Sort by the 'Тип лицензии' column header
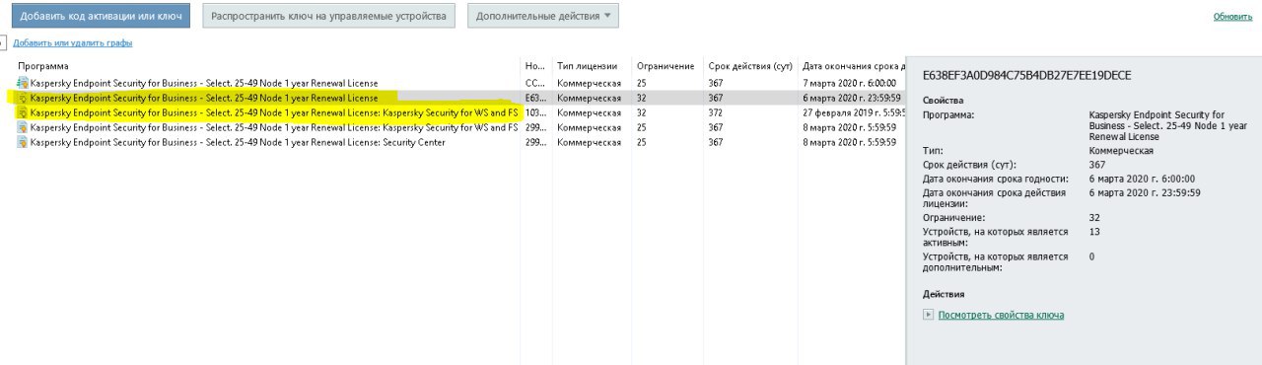This screenshot has width=1262, height=365. (x=588, y=66)
